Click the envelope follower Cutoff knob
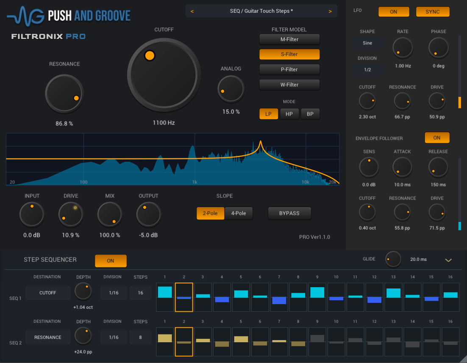The width and height of the screenshot is (467, 363). (x=367, y=212)
